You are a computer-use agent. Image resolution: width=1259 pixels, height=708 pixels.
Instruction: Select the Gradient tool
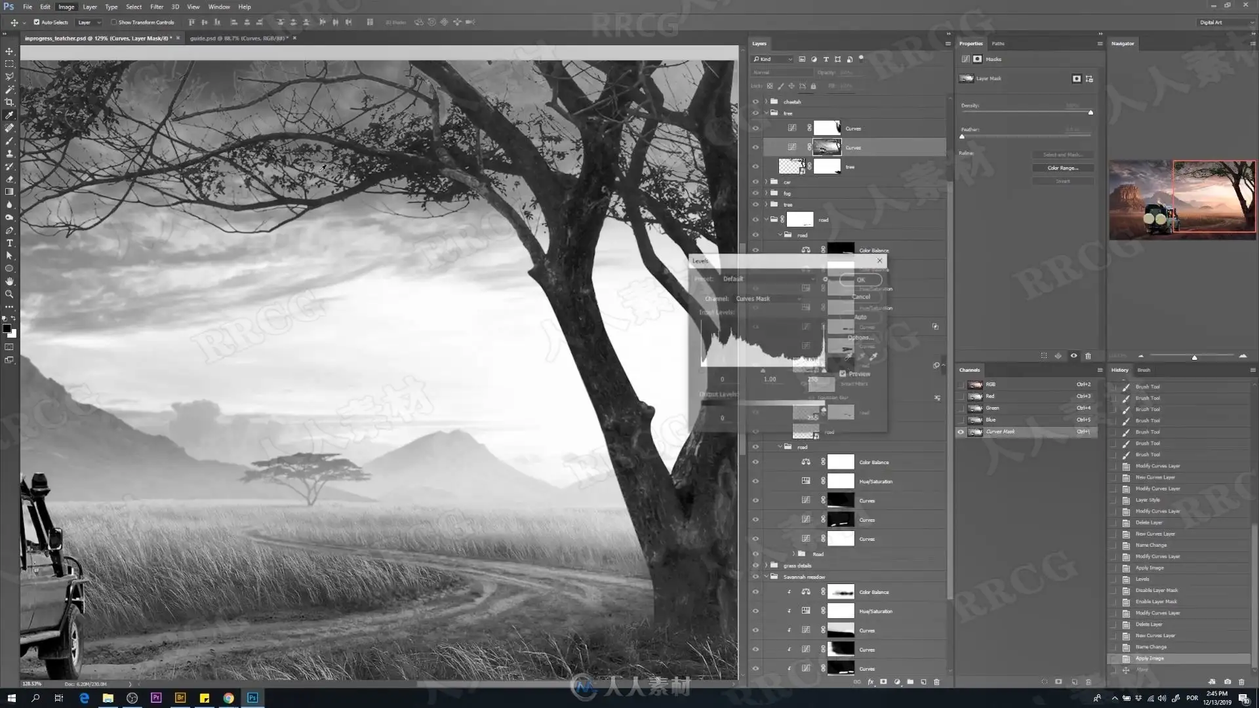(x=9, y=192)
